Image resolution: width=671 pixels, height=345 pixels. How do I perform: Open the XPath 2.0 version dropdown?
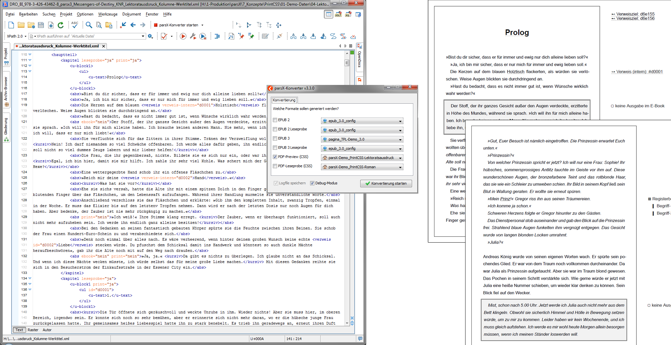pyautogui.click(x=17, y=36)
